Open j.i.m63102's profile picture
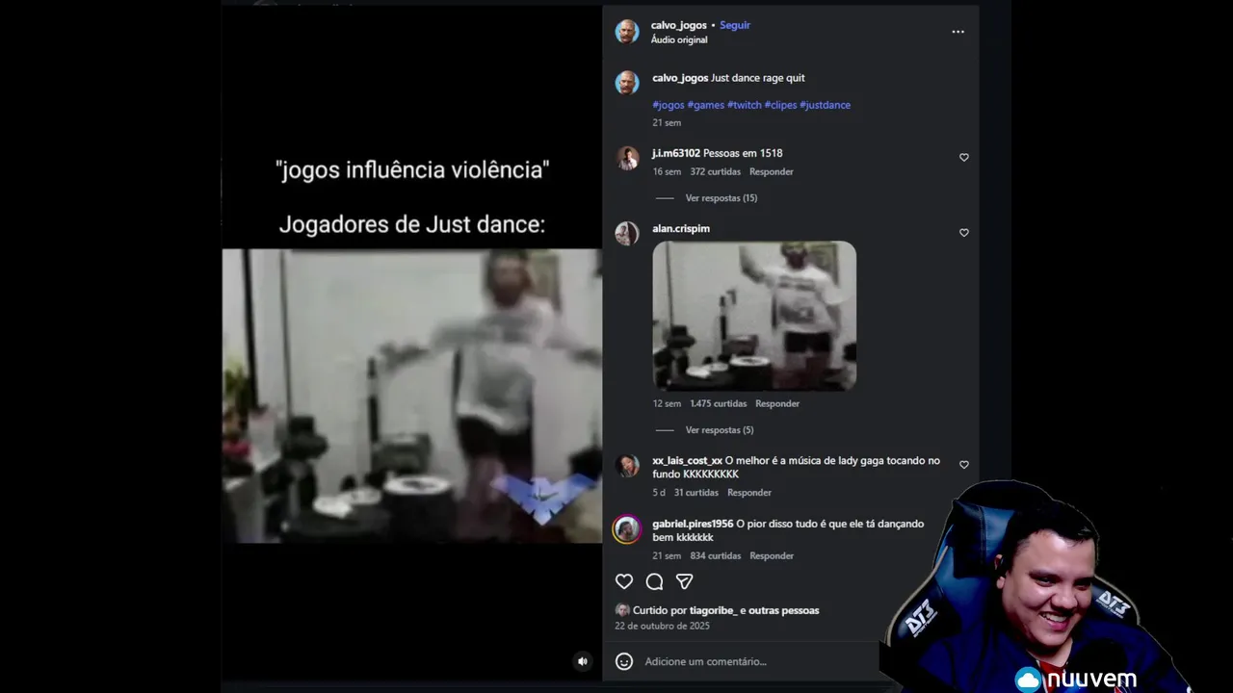This screenshot has height=693, width=1233. click(x=627, y=159)
